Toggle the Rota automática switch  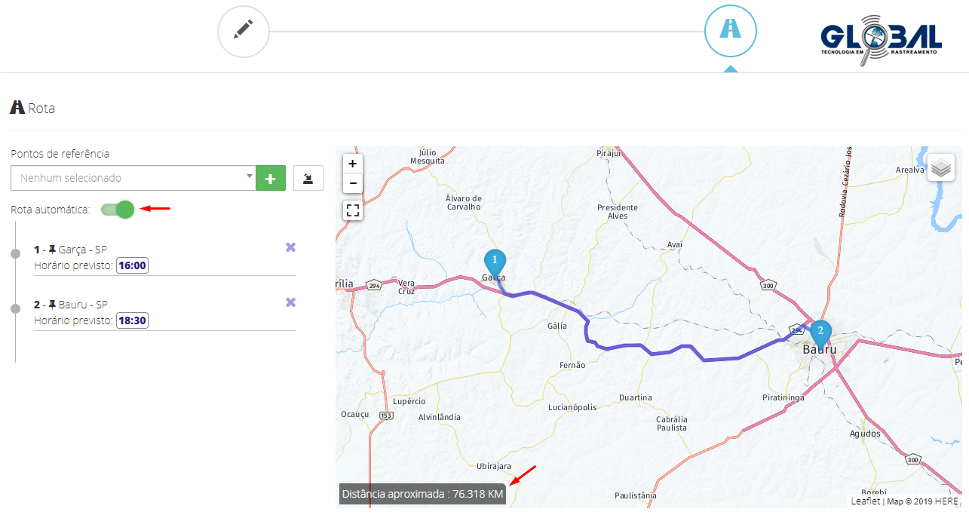118,210
